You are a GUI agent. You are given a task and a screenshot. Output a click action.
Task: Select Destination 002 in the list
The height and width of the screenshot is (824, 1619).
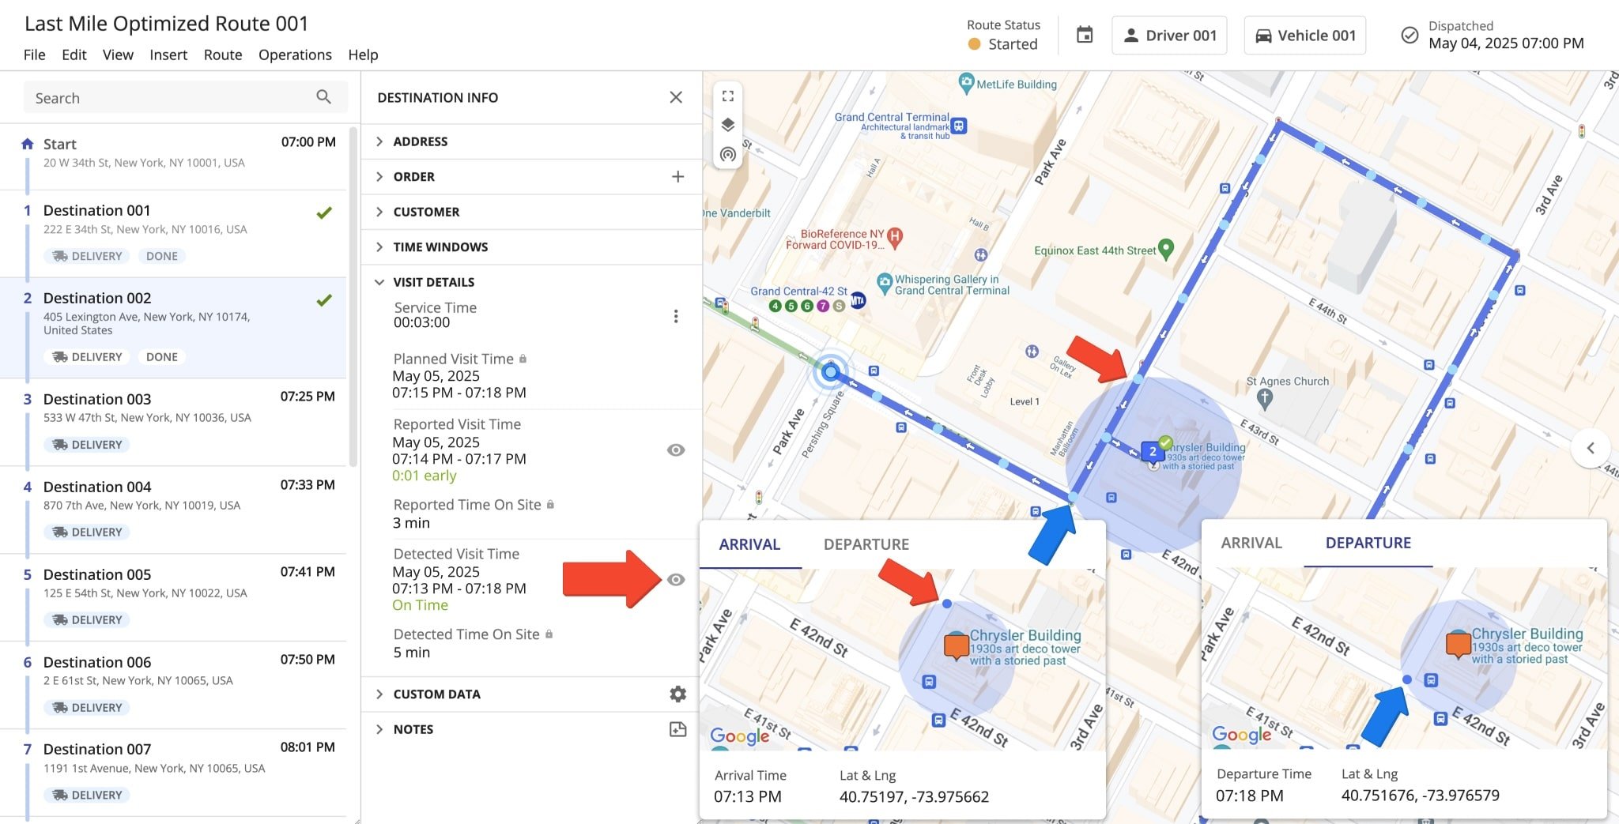click(173, 328)
